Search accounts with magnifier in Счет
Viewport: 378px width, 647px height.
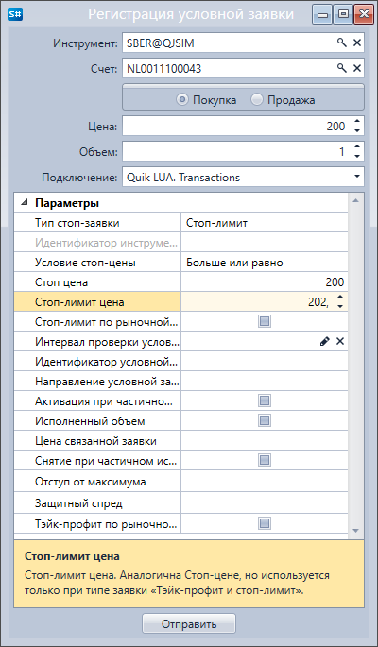(x=342, y=68)
